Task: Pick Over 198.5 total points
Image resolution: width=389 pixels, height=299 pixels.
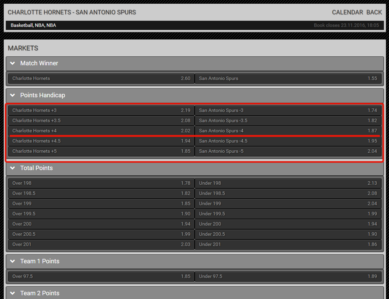Action: 101,194
